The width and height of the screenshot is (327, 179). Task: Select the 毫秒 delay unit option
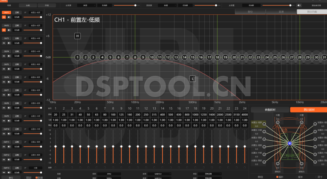(280, 177)
